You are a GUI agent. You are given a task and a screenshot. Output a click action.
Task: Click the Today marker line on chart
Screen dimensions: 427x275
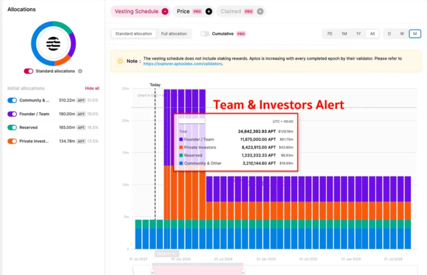tap(155, 153)
